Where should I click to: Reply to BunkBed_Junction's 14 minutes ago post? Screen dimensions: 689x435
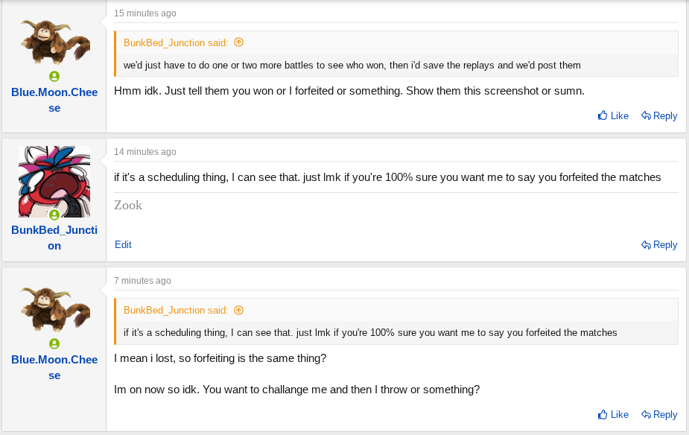click(659, 244)
